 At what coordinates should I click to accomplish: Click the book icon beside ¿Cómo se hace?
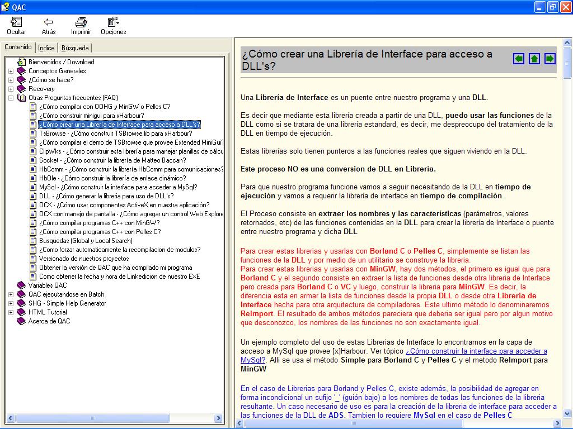click(22, 80)
